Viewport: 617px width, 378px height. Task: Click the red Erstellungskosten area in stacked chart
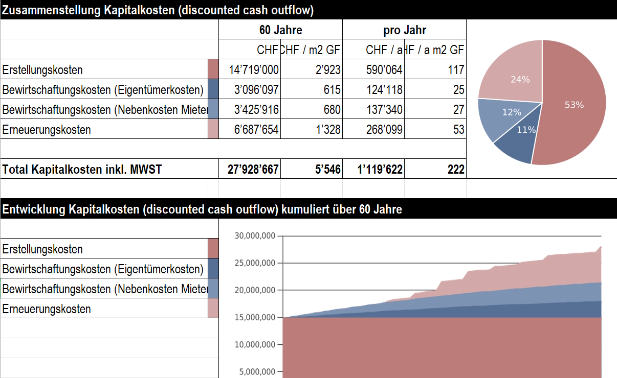tap(442, 347)
